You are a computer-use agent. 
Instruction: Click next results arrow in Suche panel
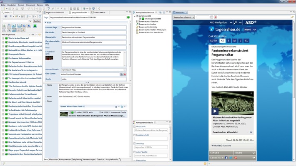tap(40, 35)
